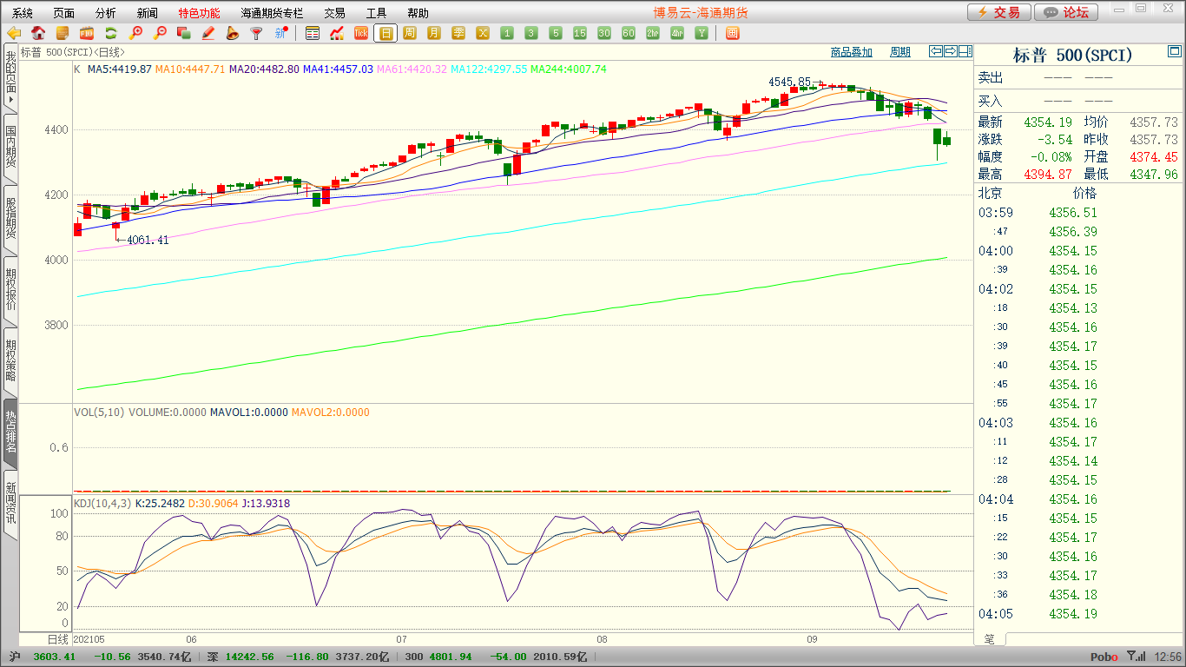This screenshot has height=667, width=1186.
Task: Select the 笔 tab below tick list
Action: [x=989, y=639]
